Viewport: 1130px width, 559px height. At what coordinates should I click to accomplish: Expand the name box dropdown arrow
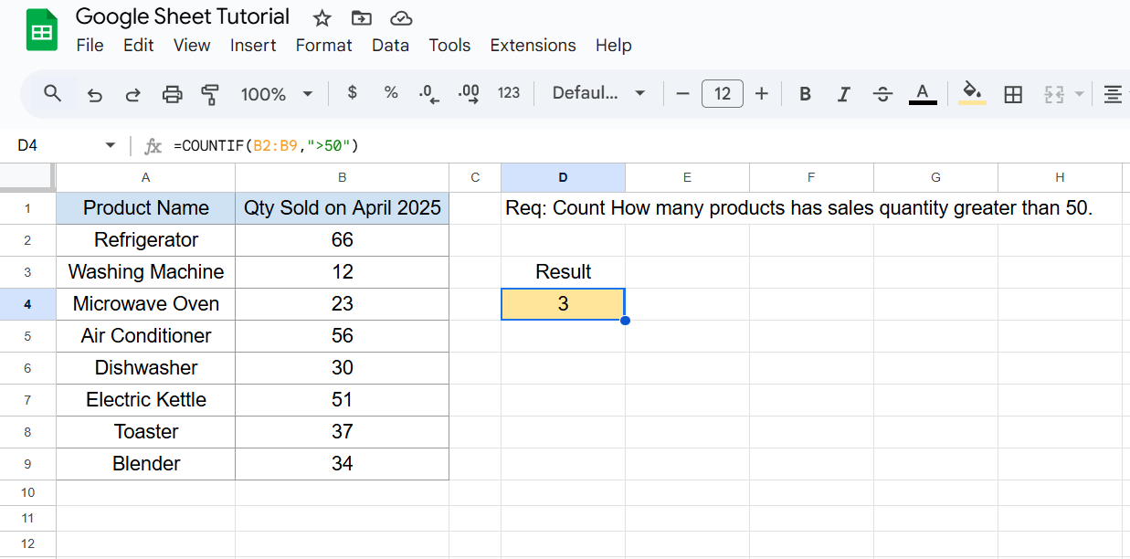tap(111, 146)
